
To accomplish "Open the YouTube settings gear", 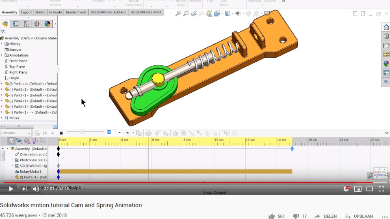I will click(x=346, y=189).
